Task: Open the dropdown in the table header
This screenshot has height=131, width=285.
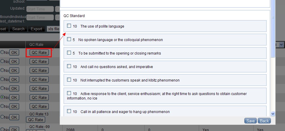Action: click(281, 45)
